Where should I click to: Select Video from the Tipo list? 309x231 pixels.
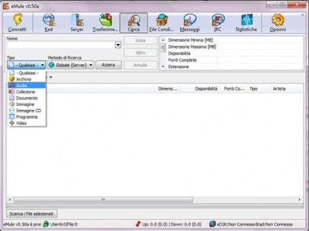[x=27, y=123]
